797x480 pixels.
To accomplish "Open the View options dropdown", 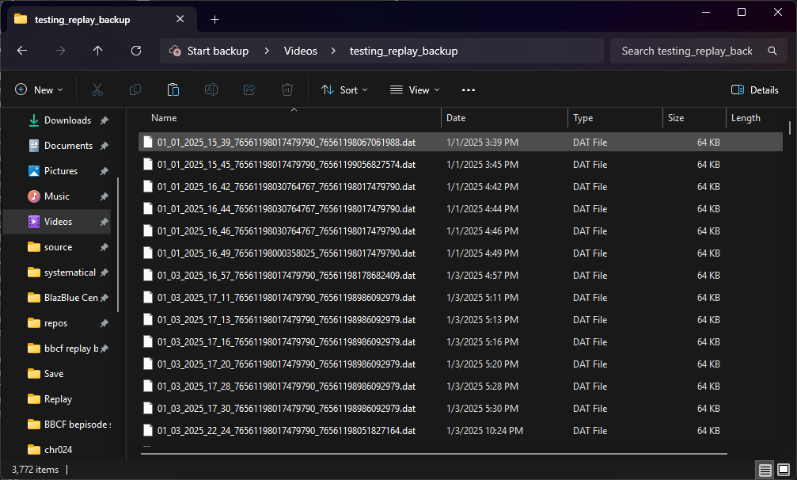I will [x=414, y=90].
